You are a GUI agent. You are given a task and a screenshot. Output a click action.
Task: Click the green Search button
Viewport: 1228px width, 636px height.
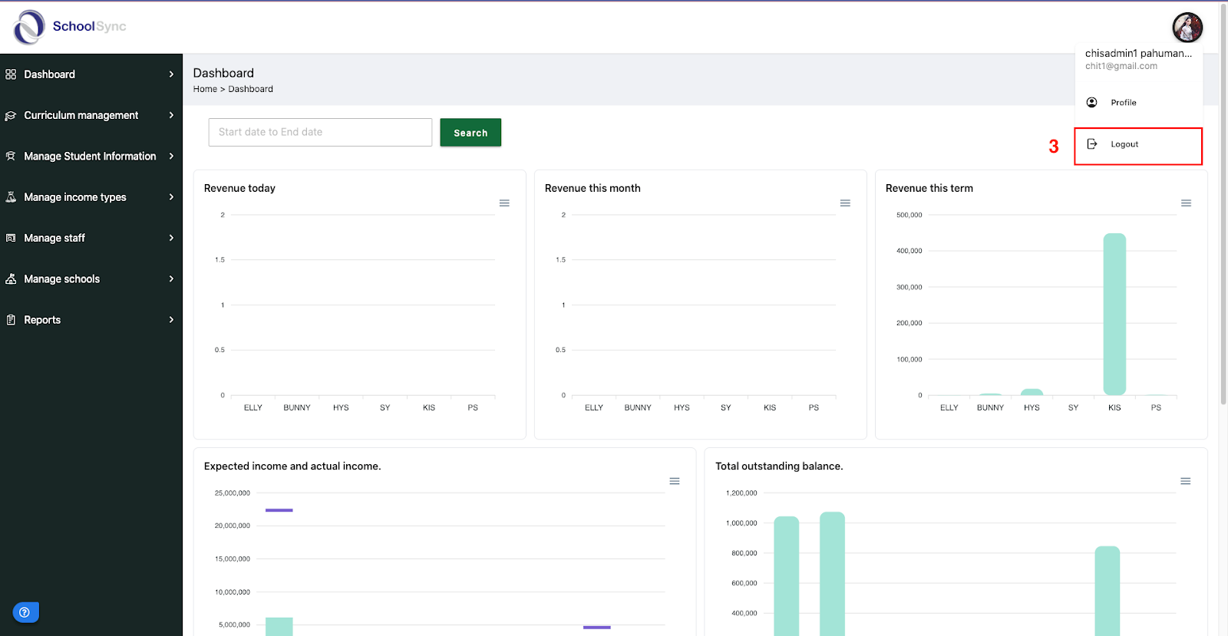470,133
